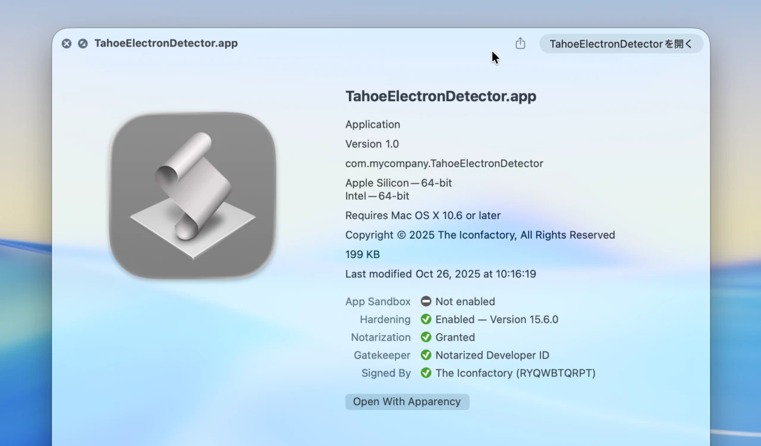Toggle the Gatekeeper Notarized Developer ID indicator
The image size is (761, 446).
coord(426,355)
